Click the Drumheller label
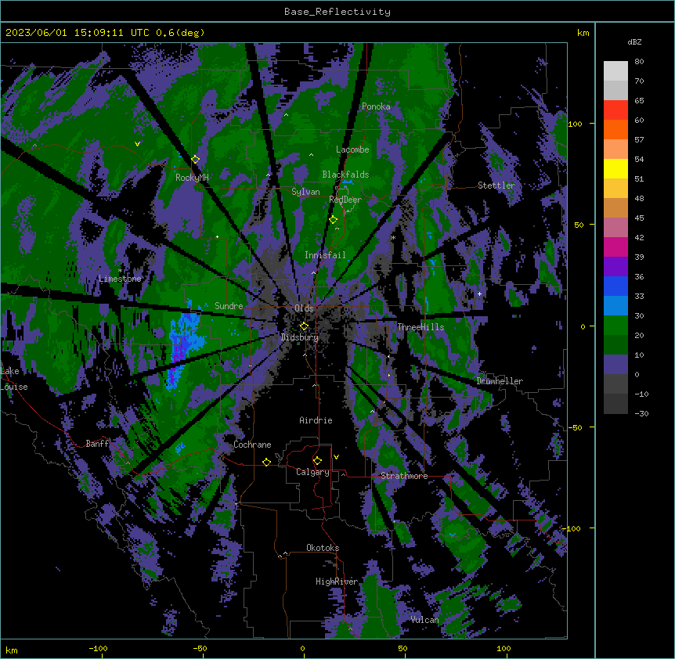This screenshot has width=675, height=659. tap(500, 381)
